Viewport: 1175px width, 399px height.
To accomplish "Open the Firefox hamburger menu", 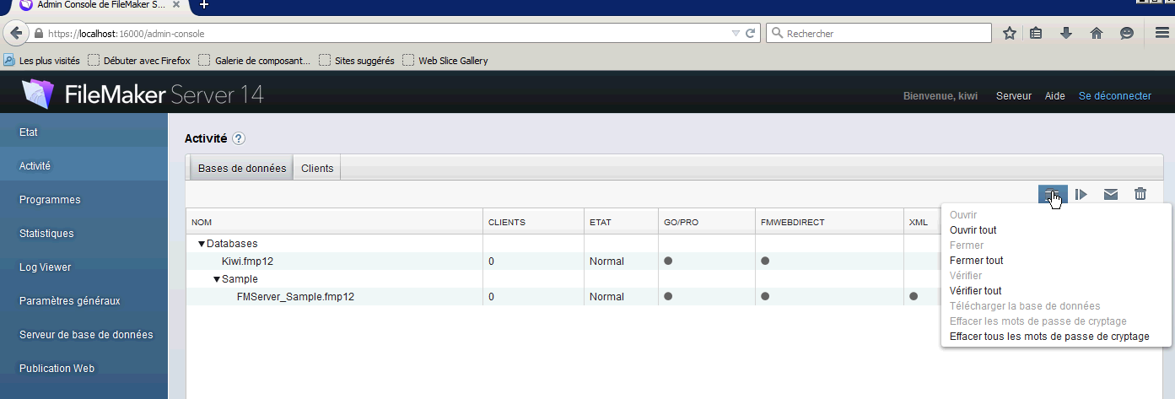I will click(x=1162, y=34).
